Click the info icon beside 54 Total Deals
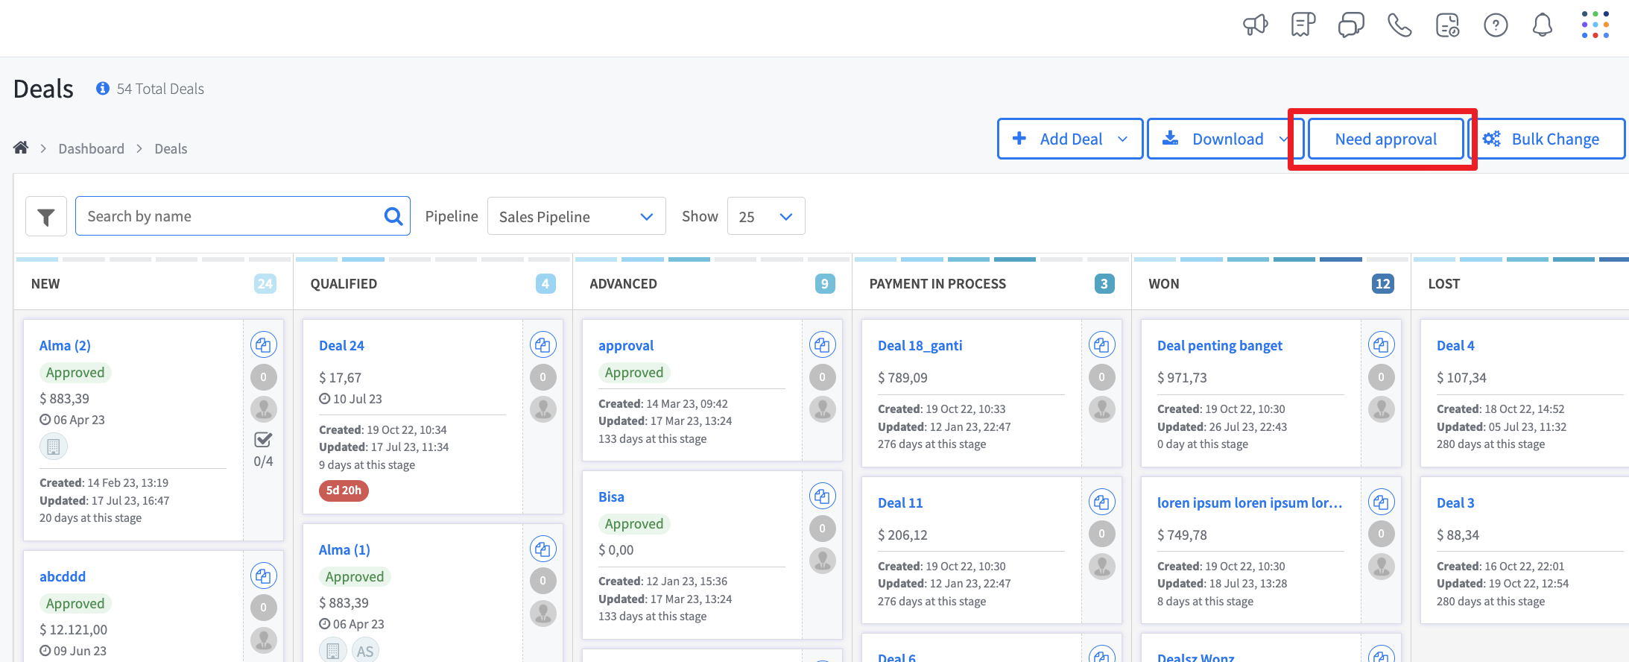The image size is (1629, 662). pyautogui.click(x=103, y=89)
